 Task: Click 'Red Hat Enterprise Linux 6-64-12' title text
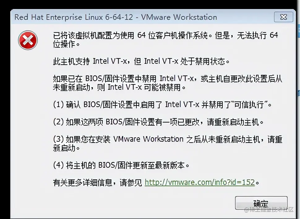(74, 17)
